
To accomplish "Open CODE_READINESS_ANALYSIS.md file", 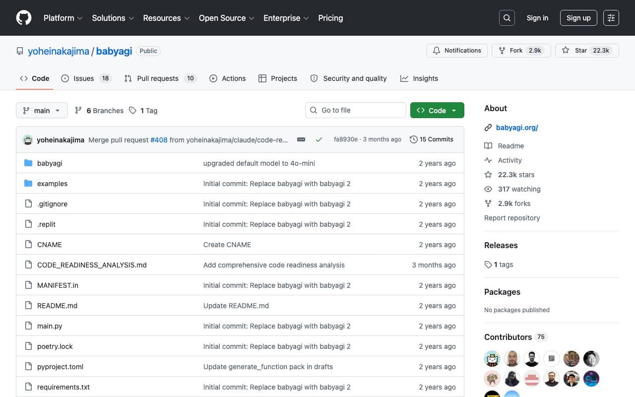I will tap(92, 265).
